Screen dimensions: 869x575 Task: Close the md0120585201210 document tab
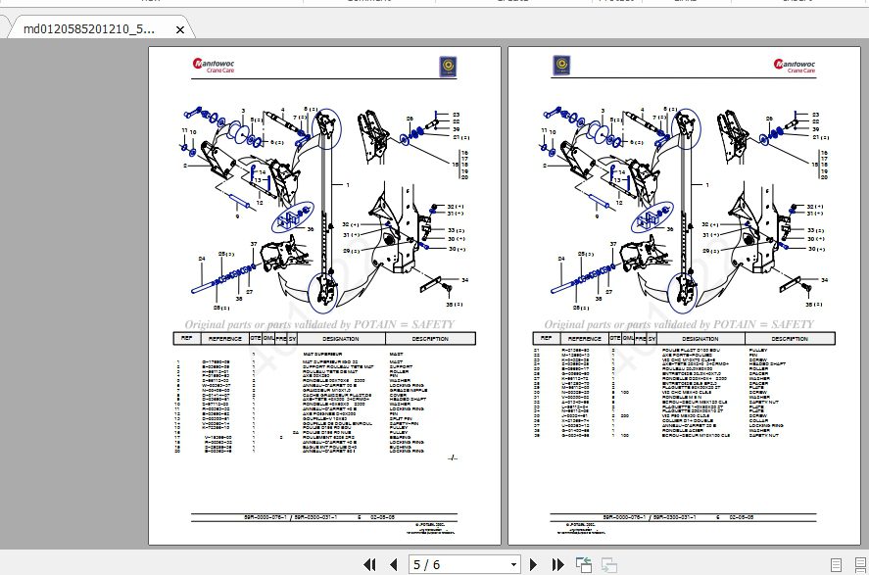[x=179, y=29]
